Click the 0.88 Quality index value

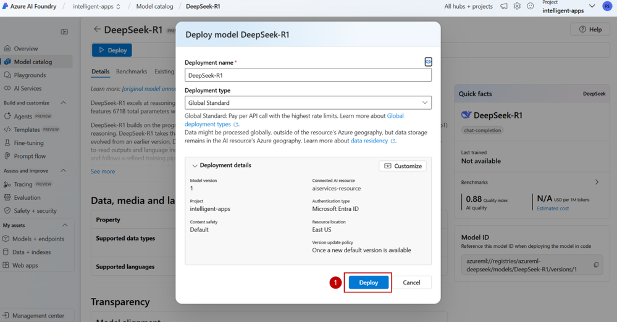point(474,199)
